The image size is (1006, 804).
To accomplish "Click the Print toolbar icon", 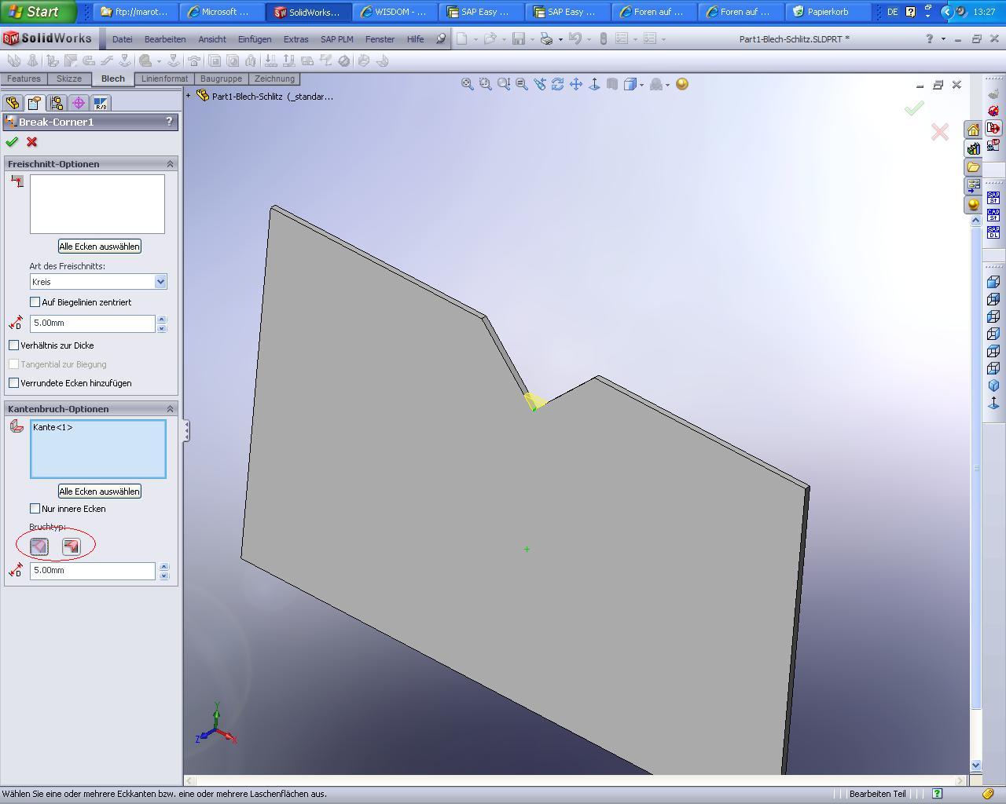I will click(546, 38).
